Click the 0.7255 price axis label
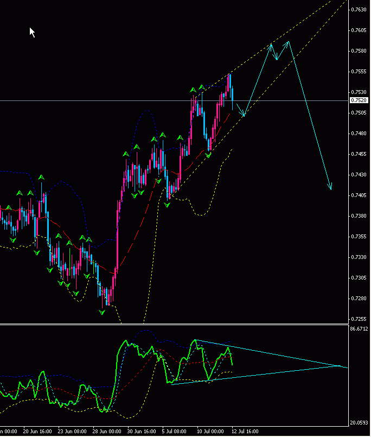371x437 pixels. tap(357, 319)
